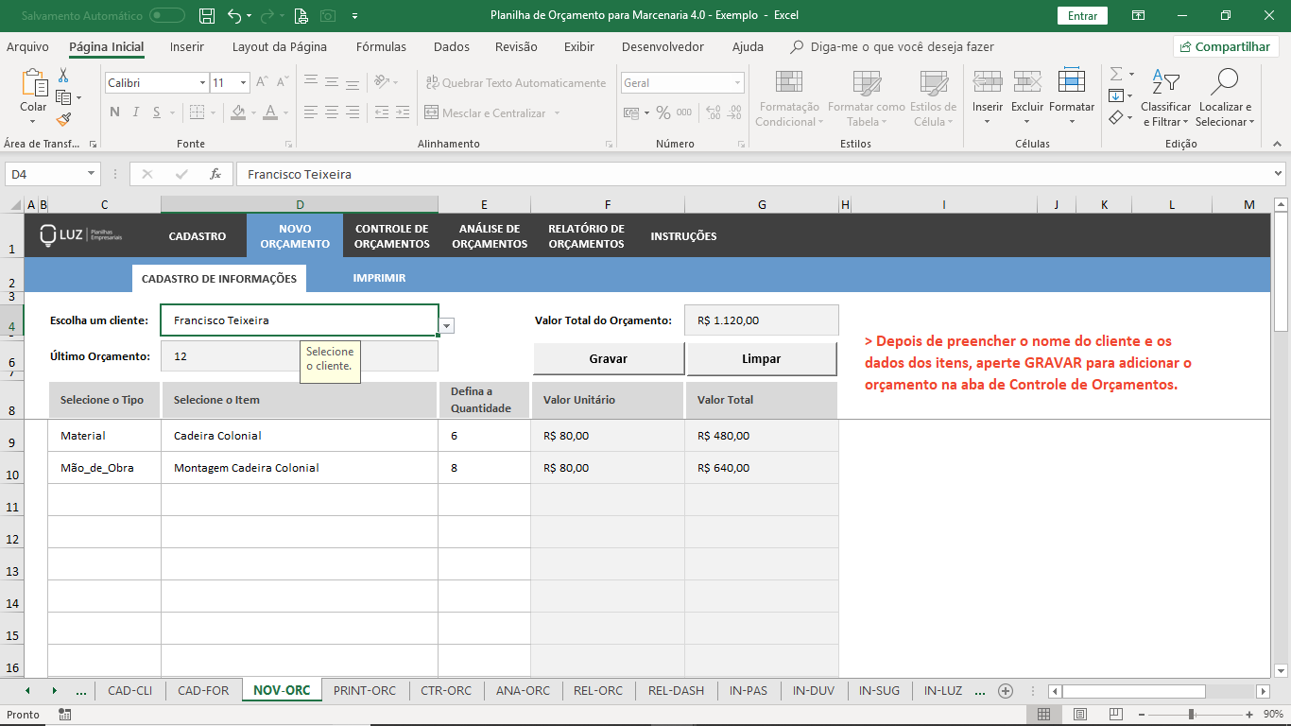Click the Limpar button

(x=762, y=359)
